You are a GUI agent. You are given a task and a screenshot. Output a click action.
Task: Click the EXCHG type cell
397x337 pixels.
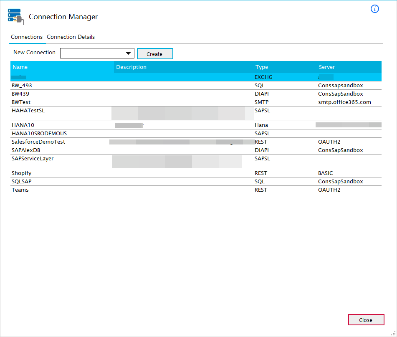pos(263,77)
